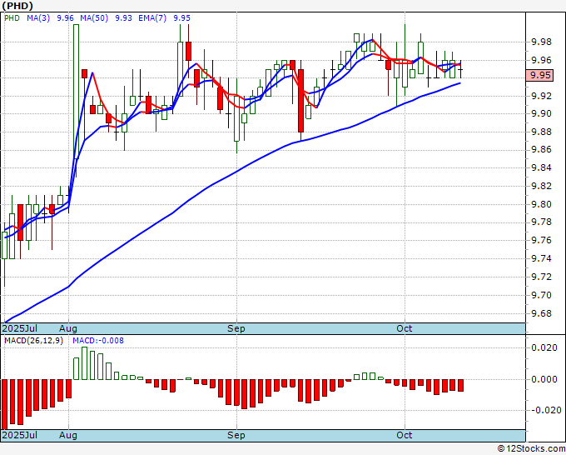This screenshot has height=455, width=566.
Task: Click Oct on the MACD date axis
Action: (x=404, y=435)
